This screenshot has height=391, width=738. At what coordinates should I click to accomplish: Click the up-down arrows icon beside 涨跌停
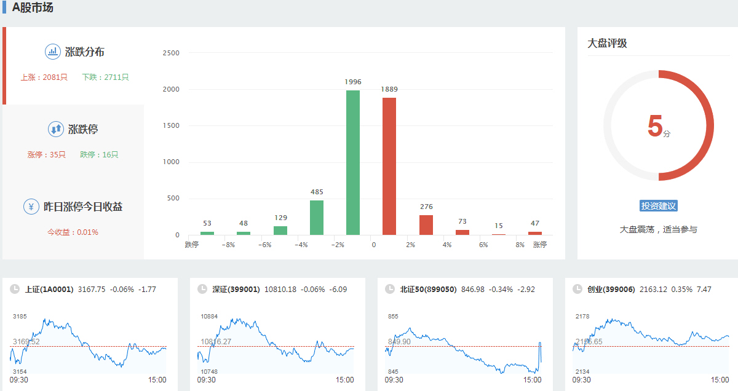point(56,129)
